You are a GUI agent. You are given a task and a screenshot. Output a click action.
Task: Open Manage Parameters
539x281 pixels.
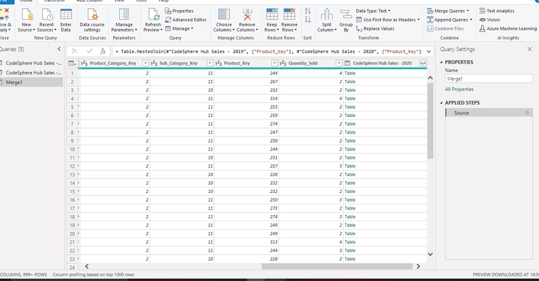[x=124, y=21]
